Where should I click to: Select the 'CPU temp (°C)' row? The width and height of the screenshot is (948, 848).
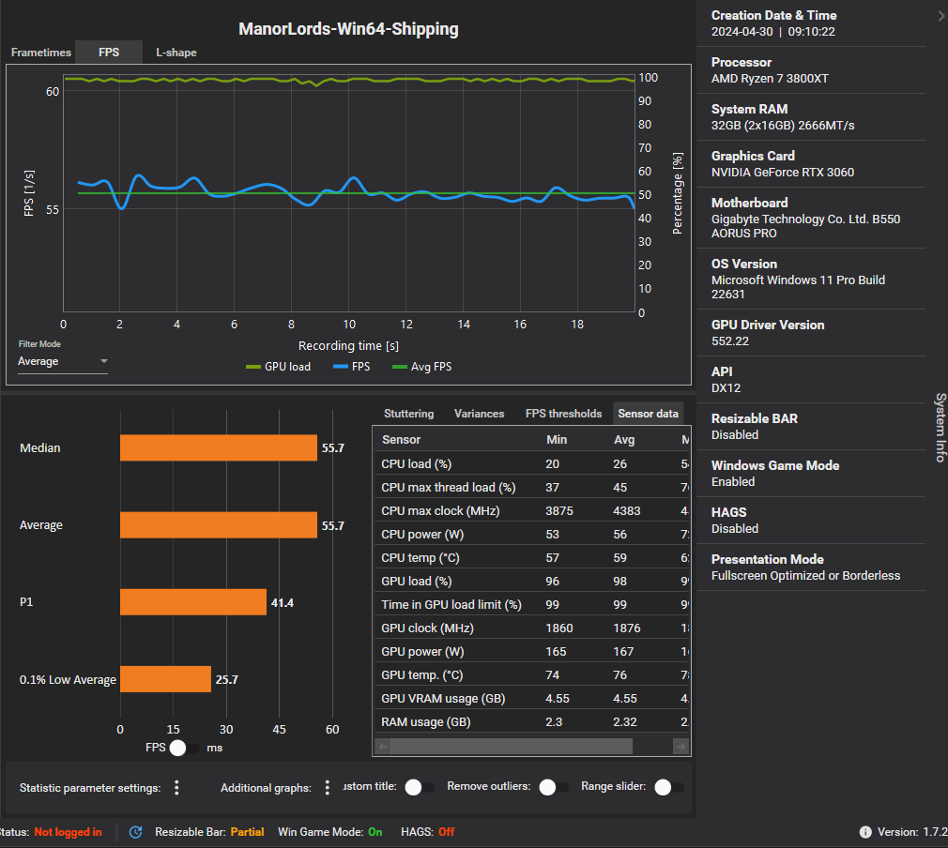point(531,558)
